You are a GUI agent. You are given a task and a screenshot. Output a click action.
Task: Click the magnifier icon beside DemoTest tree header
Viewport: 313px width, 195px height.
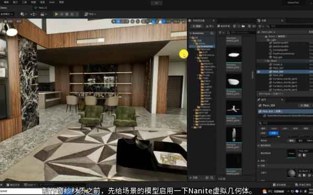pos(212,33)
